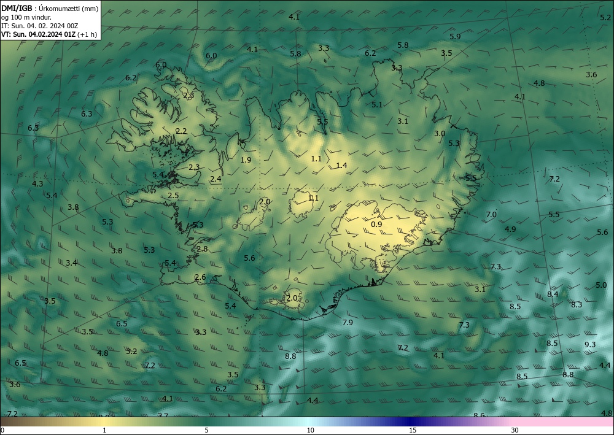Select the 9.3 precipitable water value
Image resolution: width=614 pixels, height=435 pixels.
[x=590, y=345]
